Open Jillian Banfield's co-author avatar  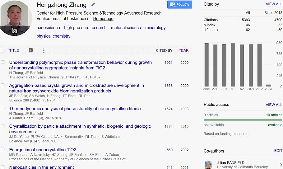click(208, 165)
